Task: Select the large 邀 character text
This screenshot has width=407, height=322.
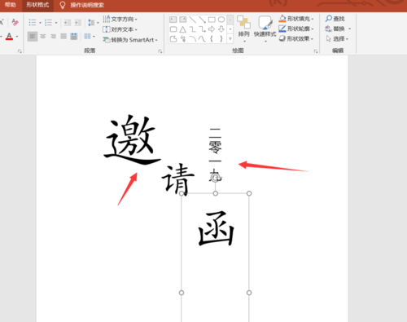Action: pyautogui.click(x=132, y=139)
